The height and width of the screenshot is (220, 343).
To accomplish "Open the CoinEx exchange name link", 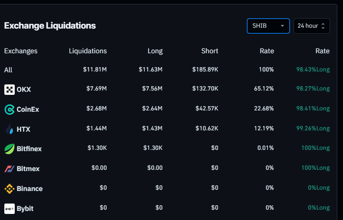I will (x=28, y=110).
